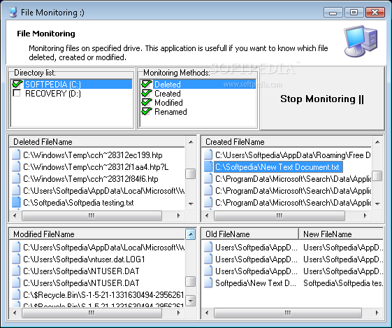Click the File Monitoring title bar app icon
392x328 pixels.
point(13,12)
